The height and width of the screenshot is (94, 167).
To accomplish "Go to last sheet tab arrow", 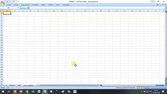I will click(x=6, y=85).
